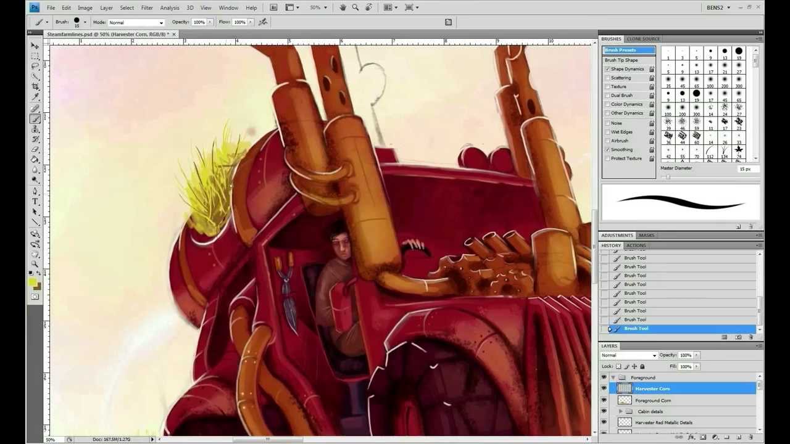Image resolution: width=790 pixels, height=444 pixels.
Task: Enable the airbrush icon in the options bar
Action: pyautogui.click(x=263, y=22)
